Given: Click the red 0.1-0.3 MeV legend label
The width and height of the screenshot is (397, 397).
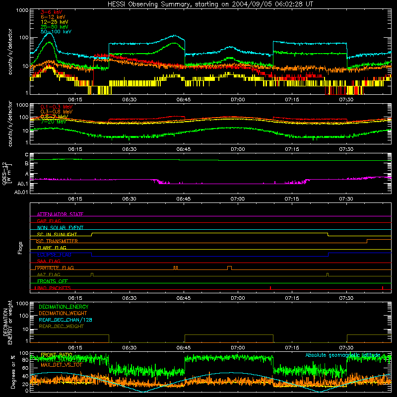Looking at the screenshot, I should [x=57, y=107].
